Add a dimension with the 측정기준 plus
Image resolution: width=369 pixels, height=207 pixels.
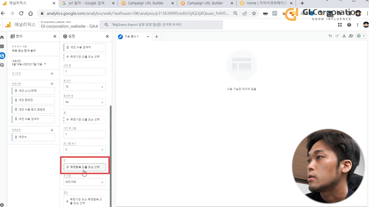click(x=52, y=84)
